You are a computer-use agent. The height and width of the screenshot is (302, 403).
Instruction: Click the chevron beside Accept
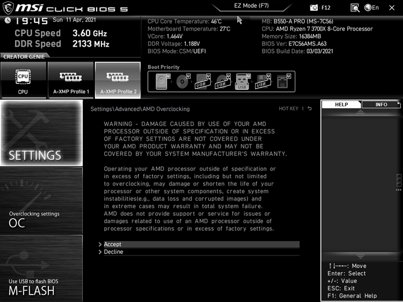[100, 244]
